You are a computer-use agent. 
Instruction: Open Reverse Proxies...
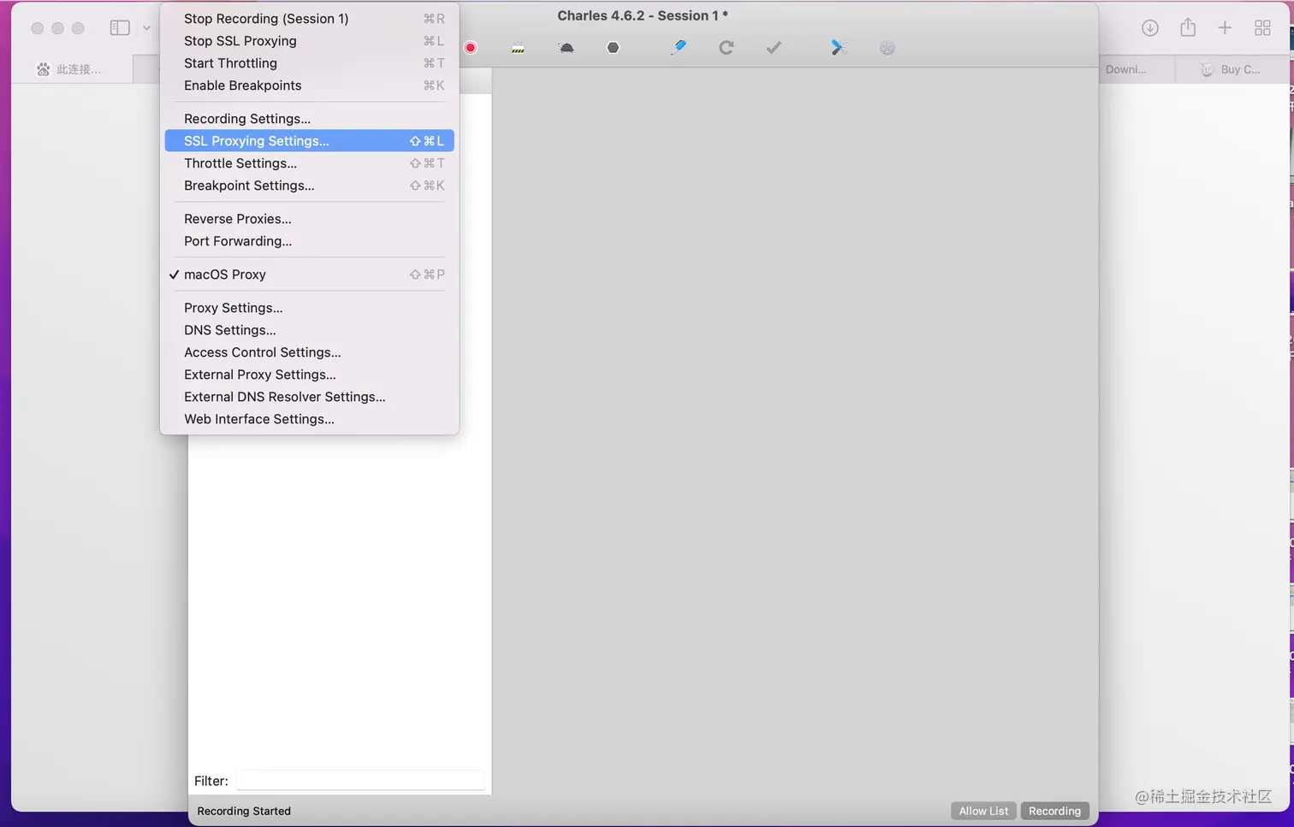(x=309, y=218)
